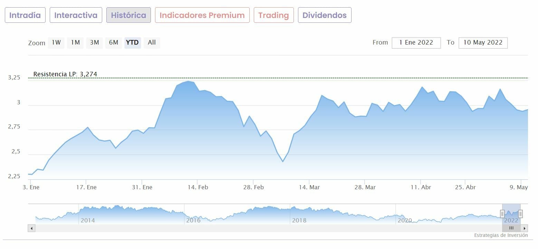Screen dimensions: 538x249
Task: Click the navigator scrollbar thumb grip
Action: pyautogui.click(x=511, y=228)
